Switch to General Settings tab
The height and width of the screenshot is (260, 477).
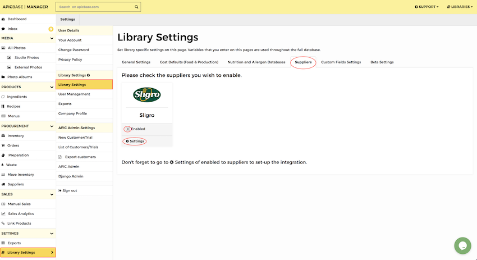[x=136, y=62]
